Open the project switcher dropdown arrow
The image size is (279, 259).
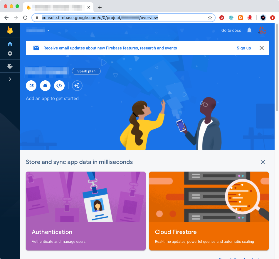(48, 30)
